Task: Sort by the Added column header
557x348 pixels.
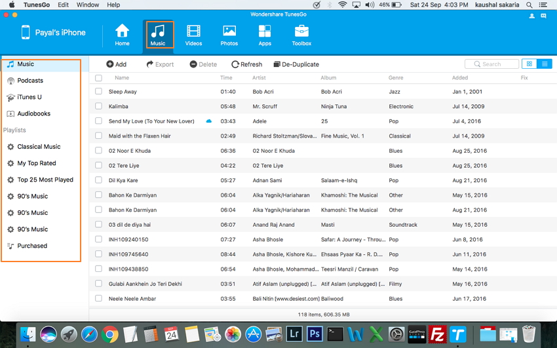Action: [460, 78]
